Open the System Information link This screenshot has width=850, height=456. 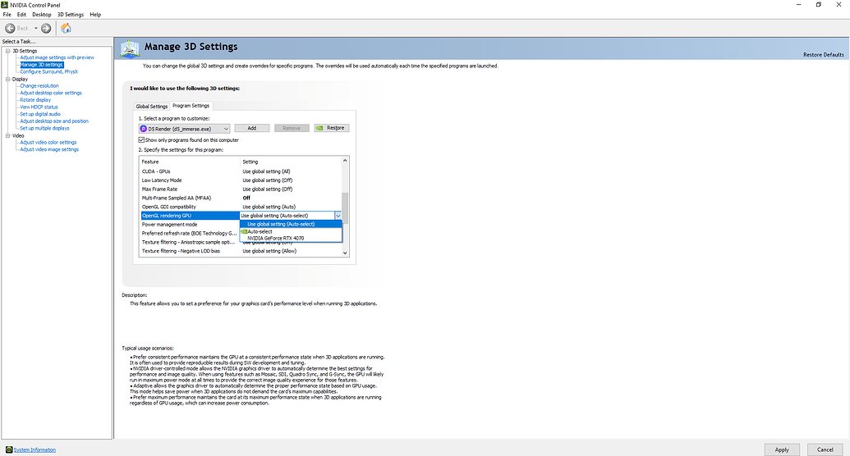(34, 449)
